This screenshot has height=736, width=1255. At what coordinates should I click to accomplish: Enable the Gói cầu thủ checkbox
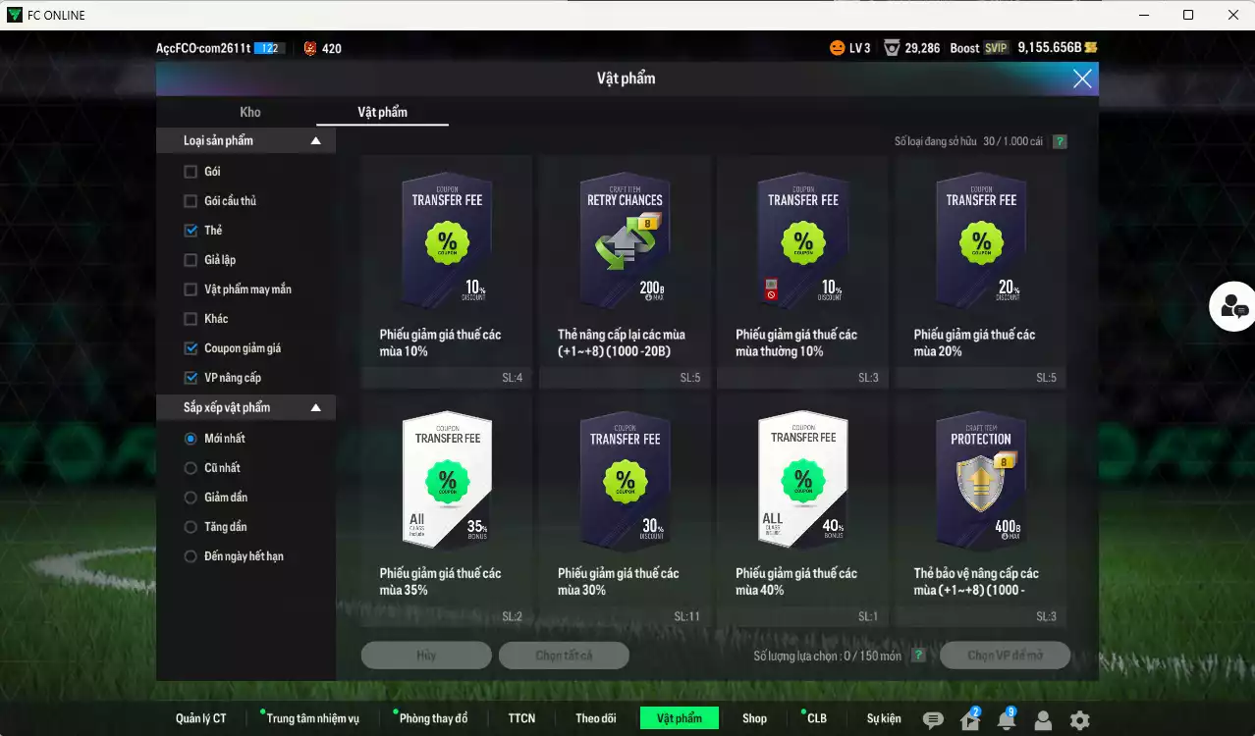click(x=191, y=201)
